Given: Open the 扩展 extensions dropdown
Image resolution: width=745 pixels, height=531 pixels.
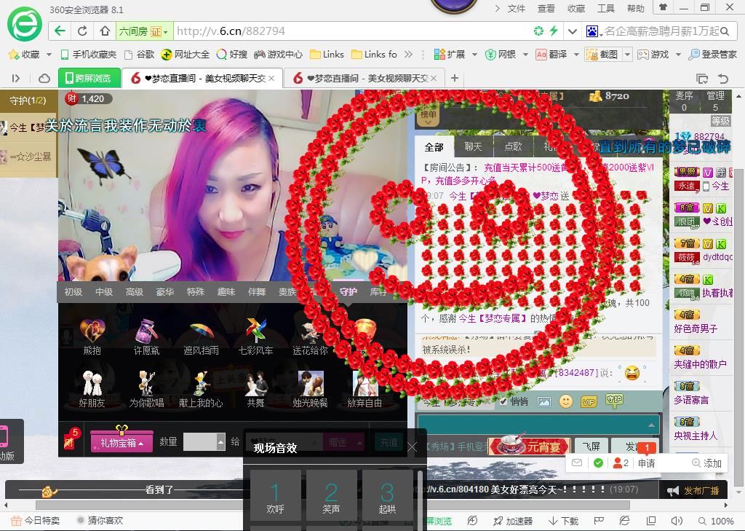Looking at the screenshot, I should pos(474,55).
